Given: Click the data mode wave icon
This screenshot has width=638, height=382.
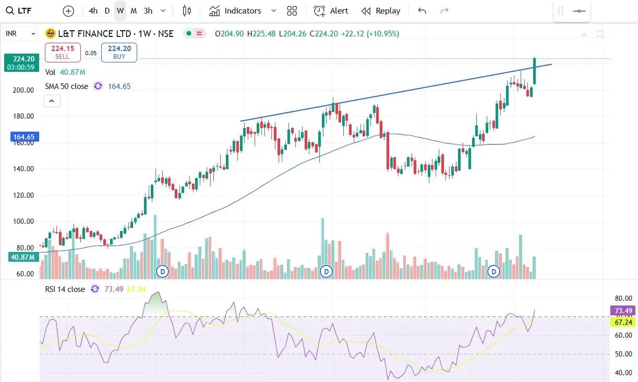Looking at the screenshot, I should [199, 33].
